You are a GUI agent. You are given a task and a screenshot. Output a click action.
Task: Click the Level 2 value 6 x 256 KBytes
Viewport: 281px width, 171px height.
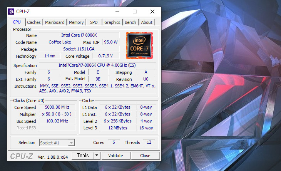[x=117, y=121]
